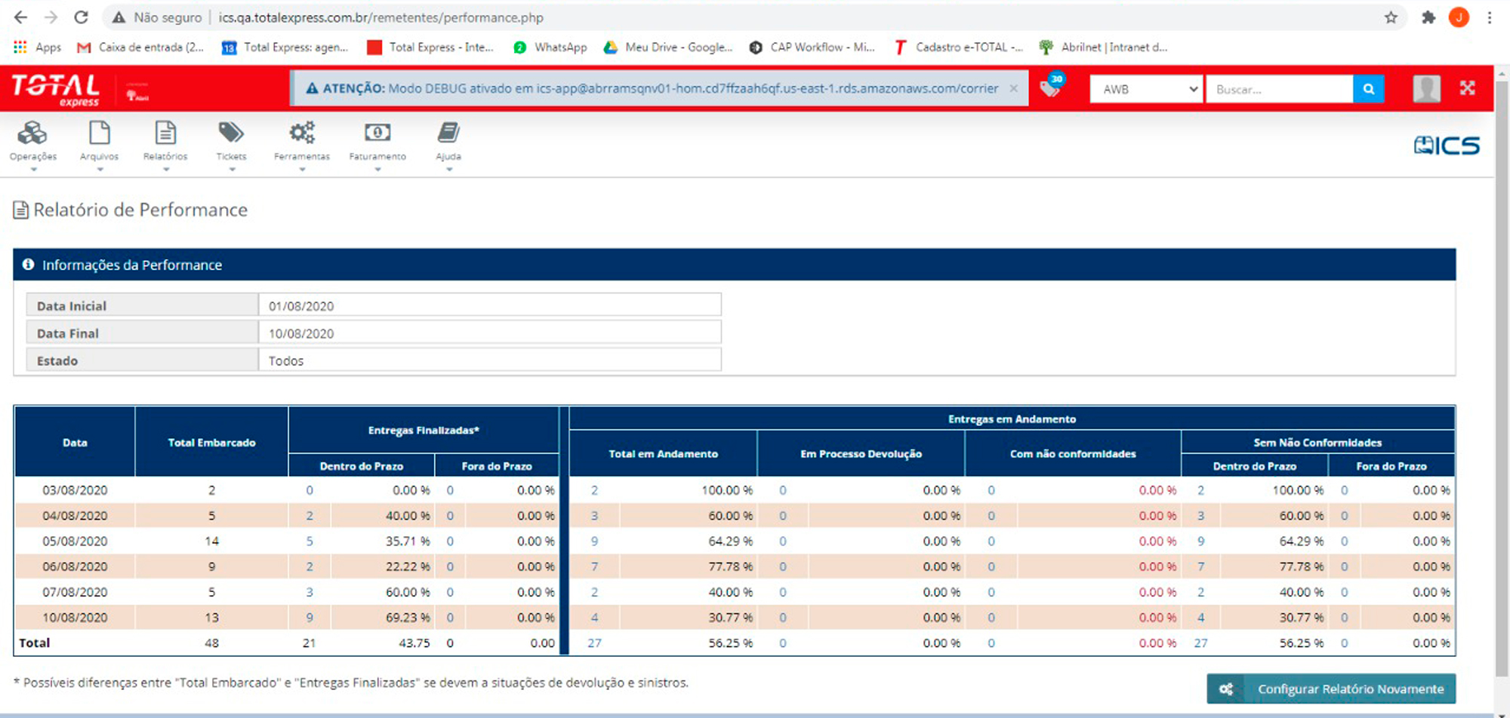The width and height of the screenshot is (1510, 718).
Task: Reload the page
Action: click(82, 17)
